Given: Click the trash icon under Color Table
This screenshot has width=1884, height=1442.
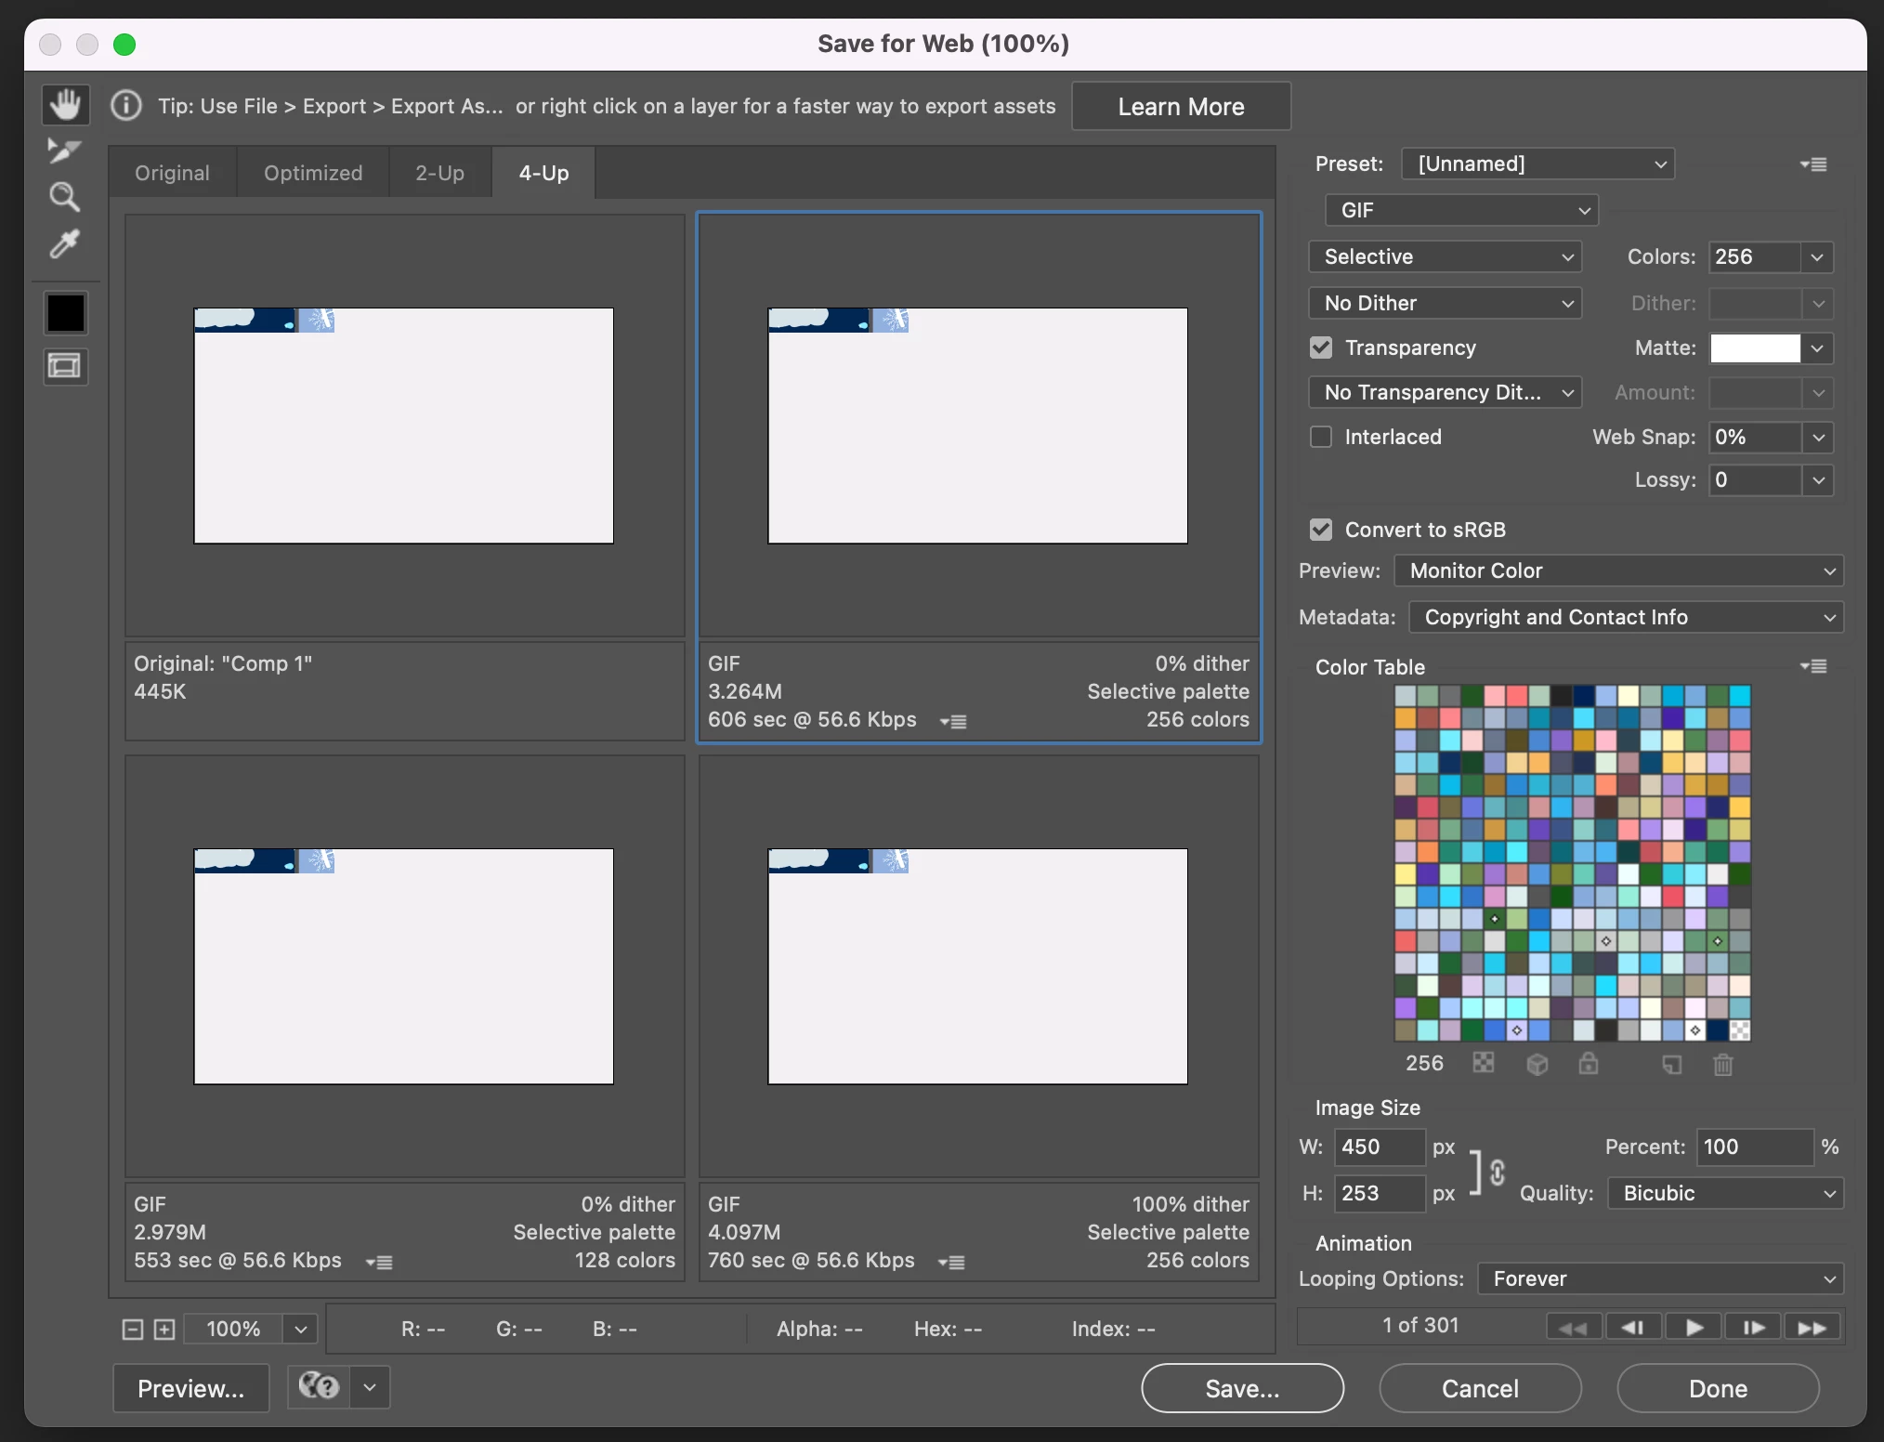Looking at the screenshot, I should 1722,1064.
